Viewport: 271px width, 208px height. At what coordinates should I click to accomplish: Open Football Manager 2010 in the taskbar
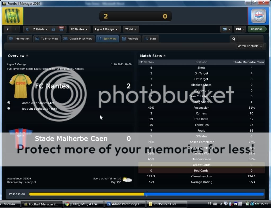41,204
